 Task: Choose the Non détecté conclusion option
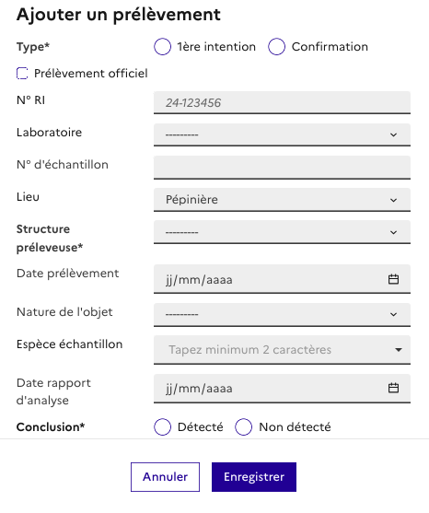click(244, 427)
